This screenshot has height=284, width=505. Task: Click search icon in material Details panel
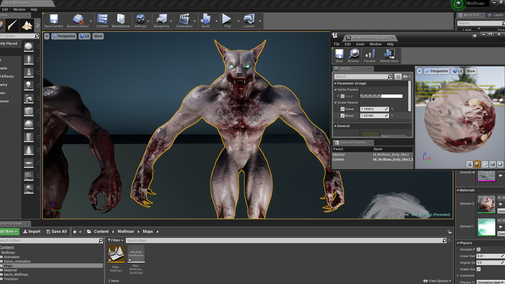pyautogui.click(x=390, y=77)
